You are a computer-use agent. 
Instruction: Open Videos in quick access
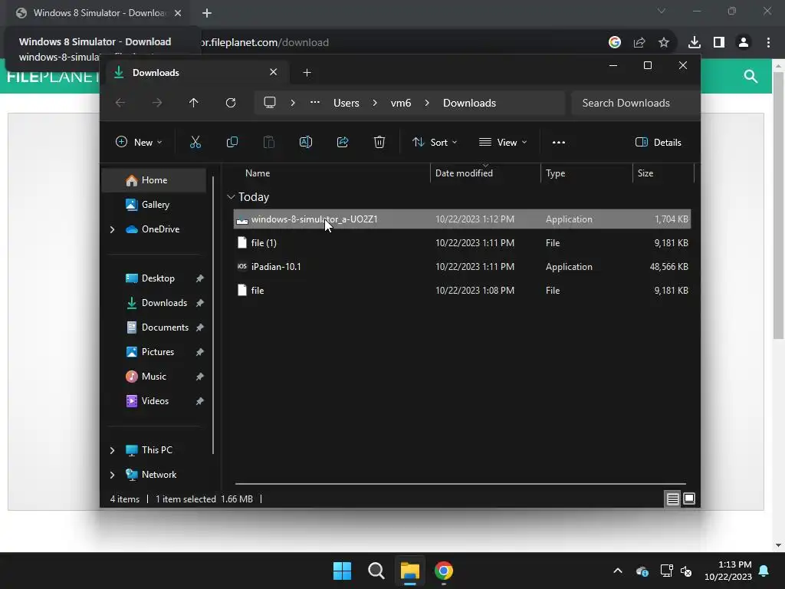(153, 400)
